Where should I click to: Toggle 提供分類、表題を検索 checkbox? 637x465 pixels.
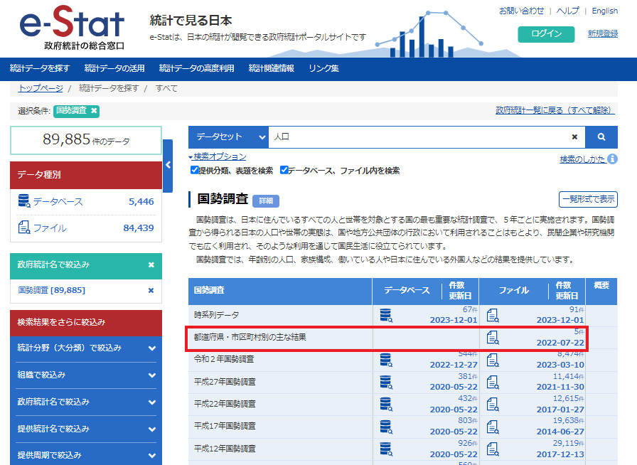click(x=194, y=170)
